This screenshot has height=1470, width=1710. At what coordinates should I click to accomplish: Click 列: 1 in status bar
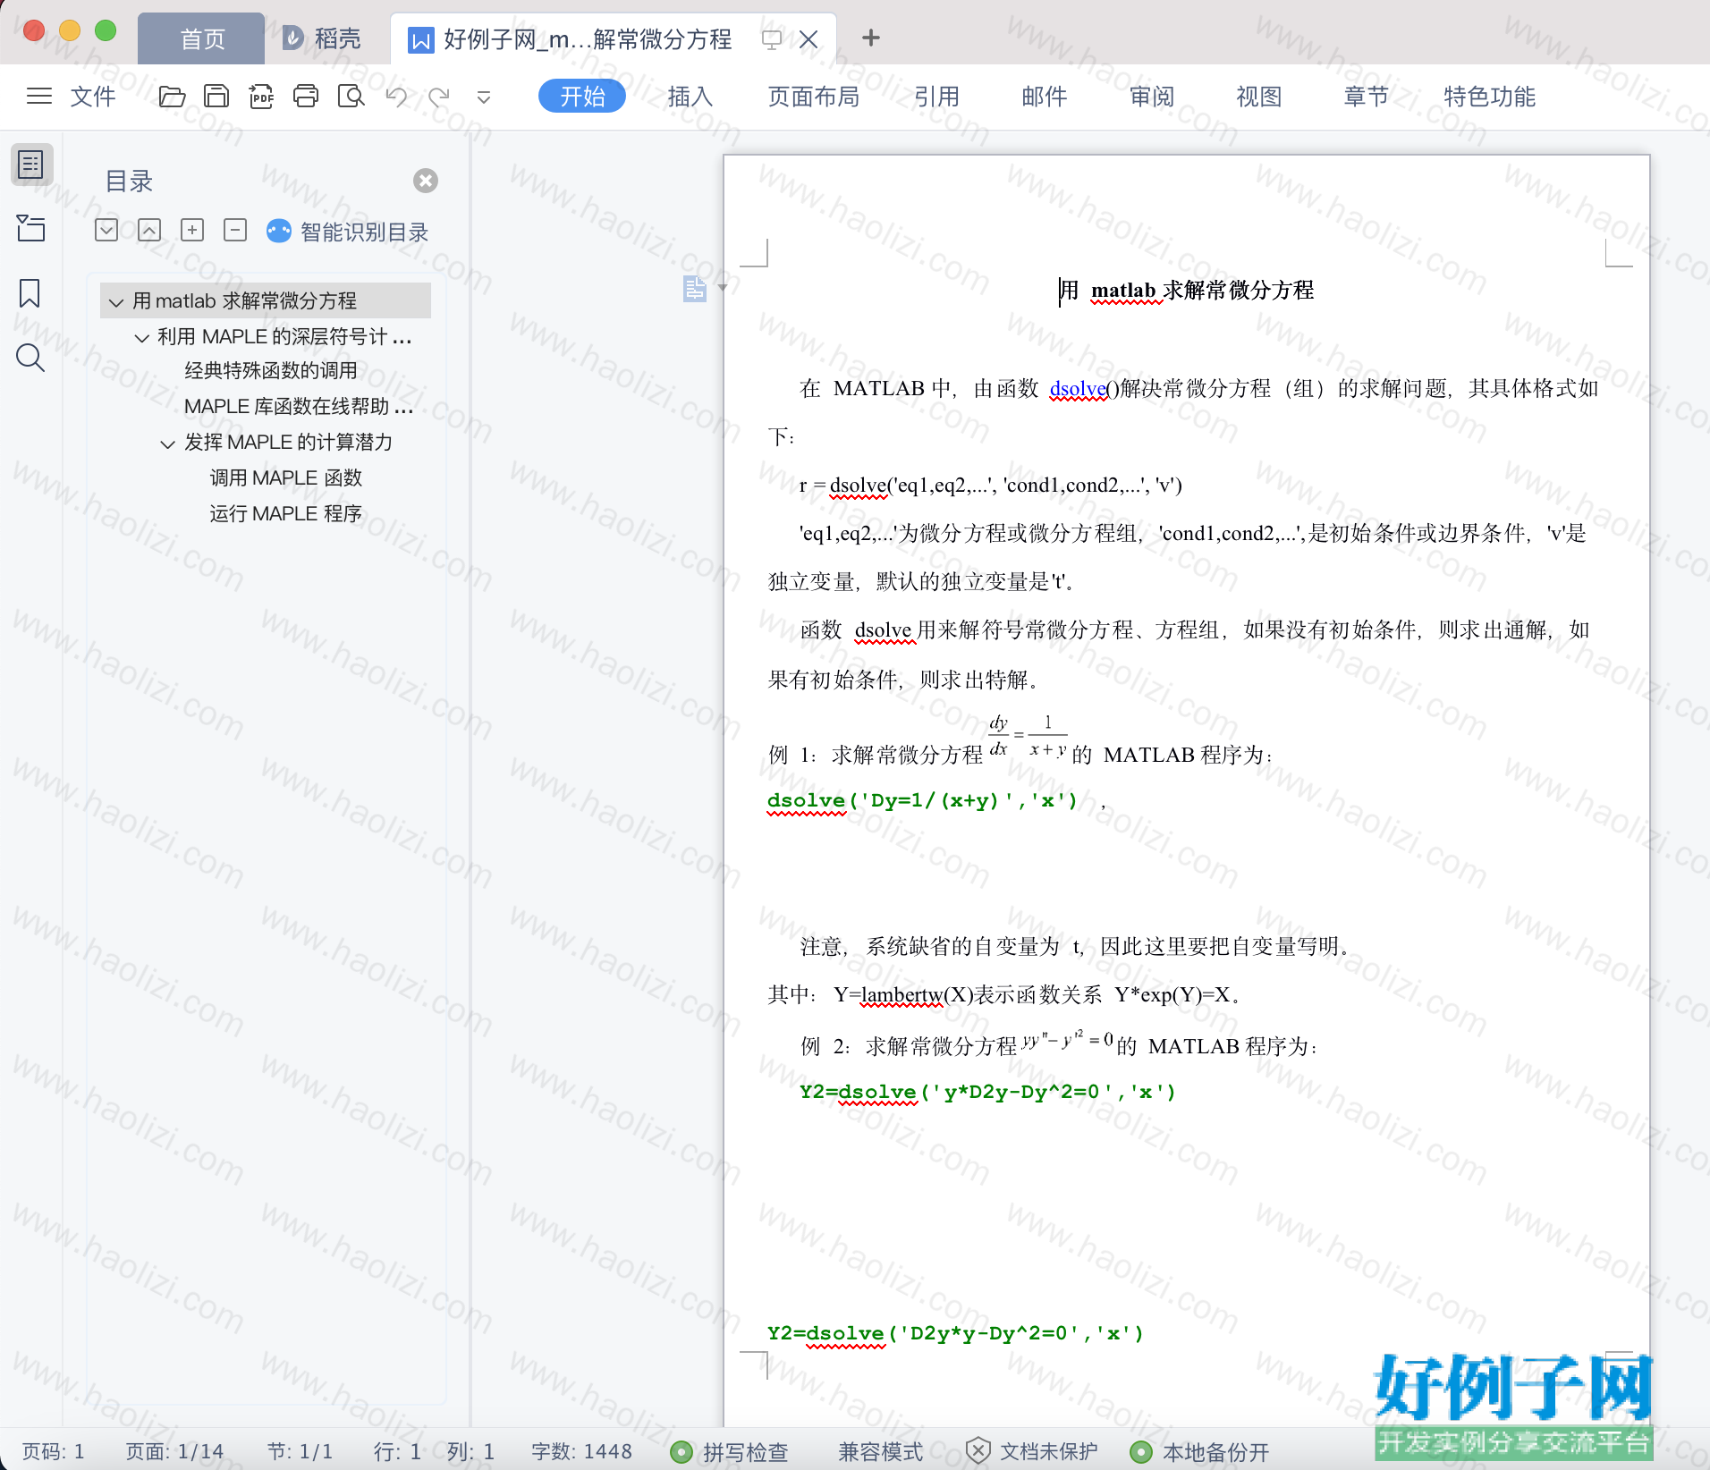point(470,1451)
